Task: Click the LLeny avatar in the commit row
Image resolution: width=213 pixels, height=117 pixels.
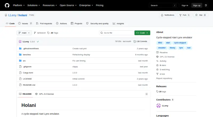Action: (x=20, y=41)
